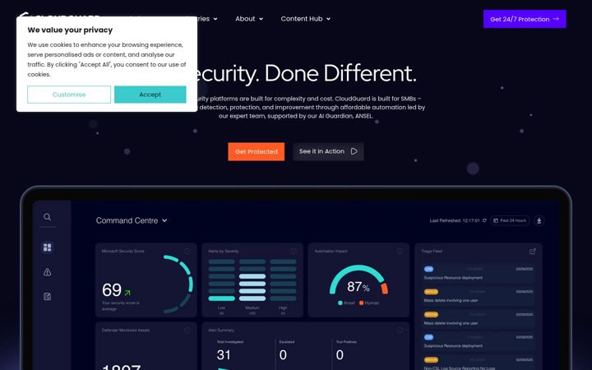The height and width of the screenshot is (370, 592).
Task: Click the Low label under the severity chart
Action: click(x=222, y=308)
